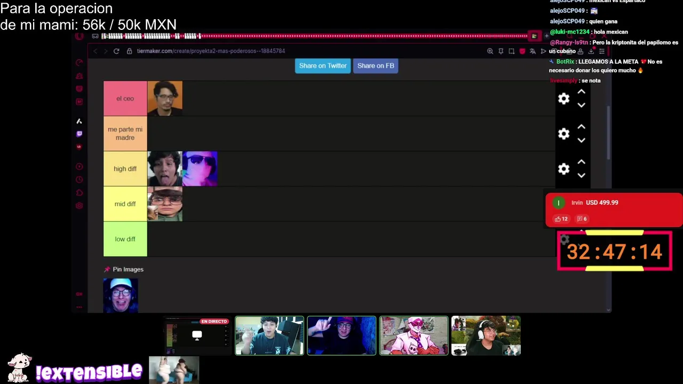This screenshot has width=683, height=384.
Task: Click the !extensible banner text
Action: point(89,372)
